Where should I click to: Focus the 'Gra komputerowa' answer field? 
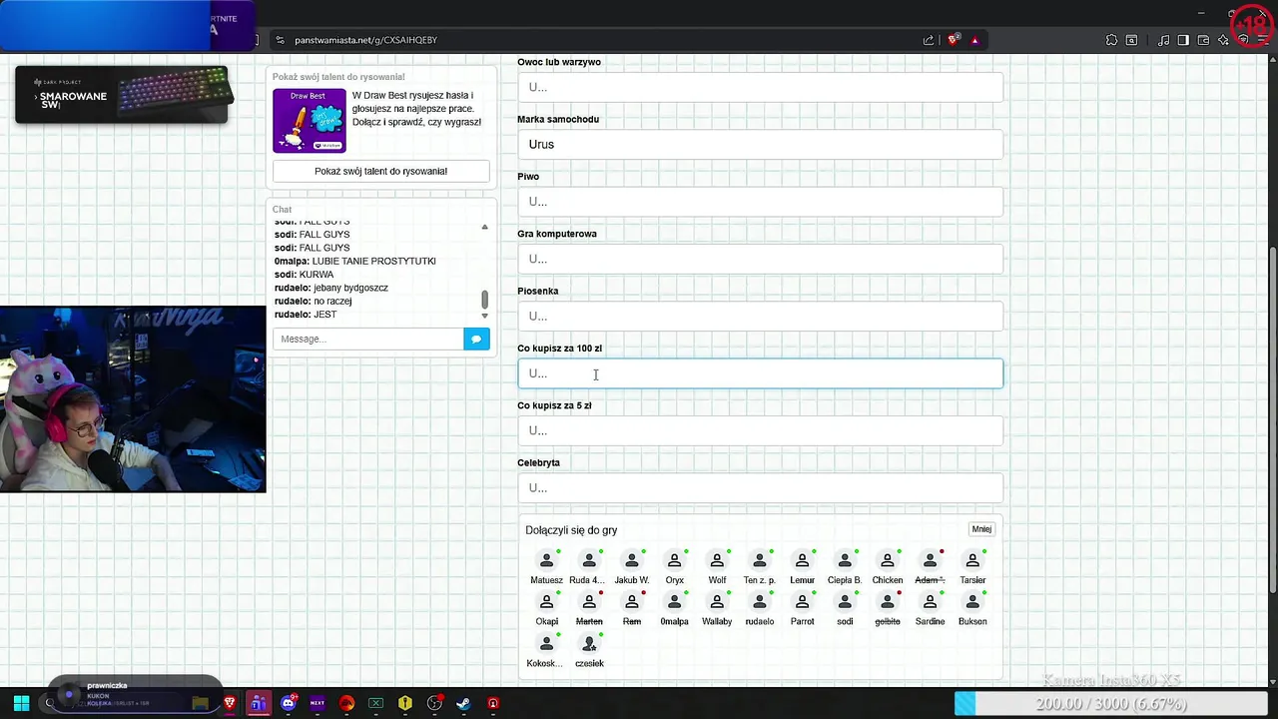pos(761,259)
